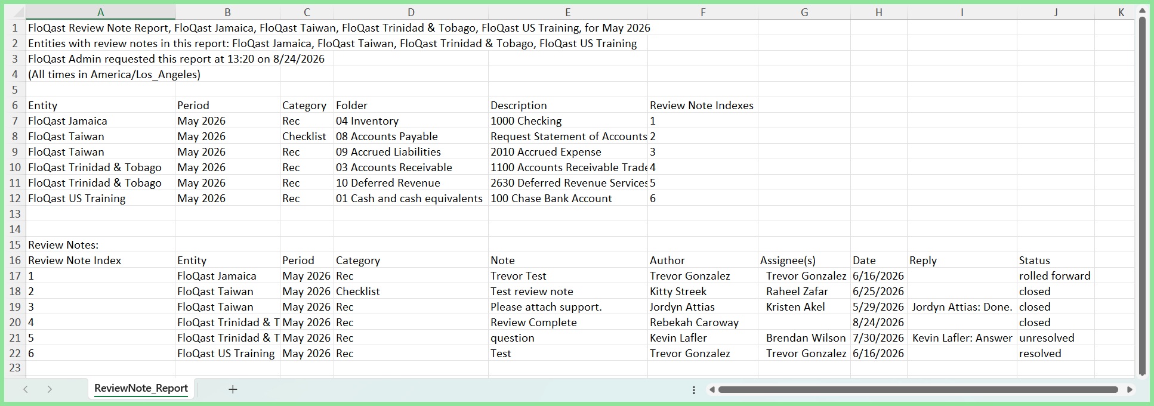Click horizontal scrollbar left arrow

tap(712, 389)
